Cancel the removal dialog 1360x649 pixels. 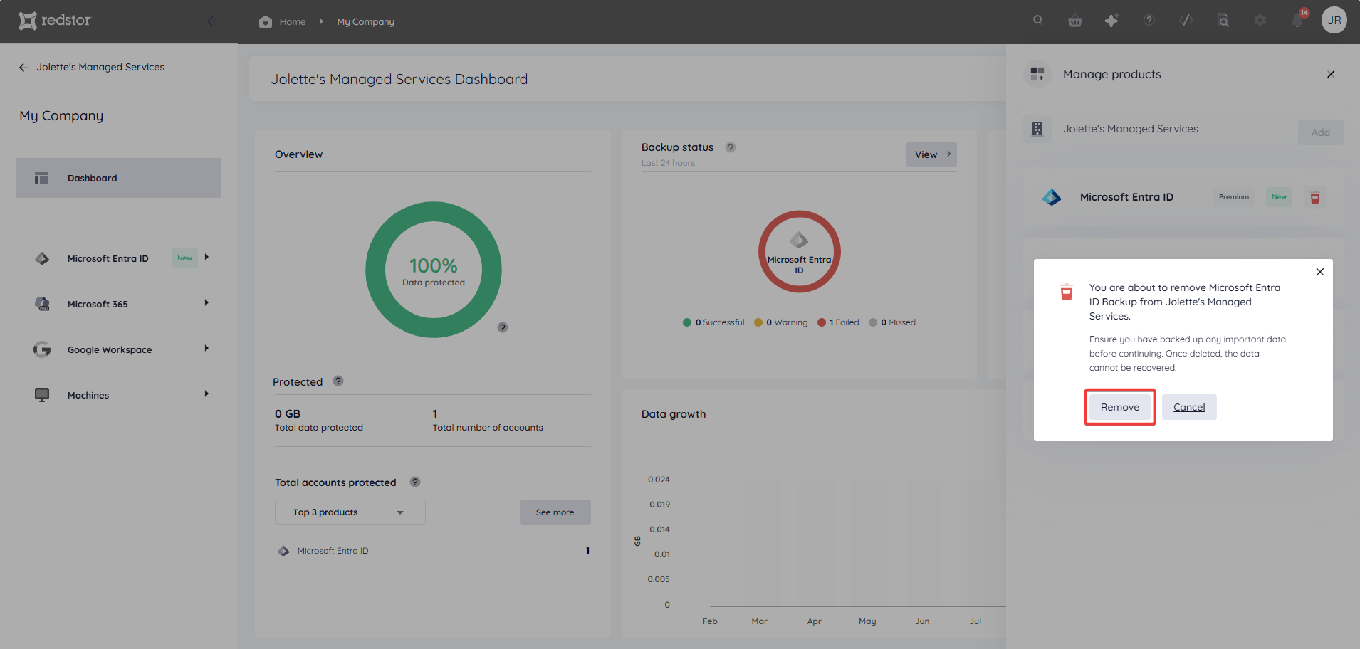pos(1189,407)
